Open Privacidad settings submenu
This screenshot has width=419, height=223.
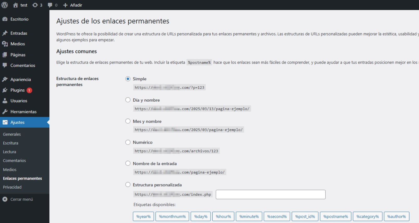pyautogui.click(x=12, y=187)
